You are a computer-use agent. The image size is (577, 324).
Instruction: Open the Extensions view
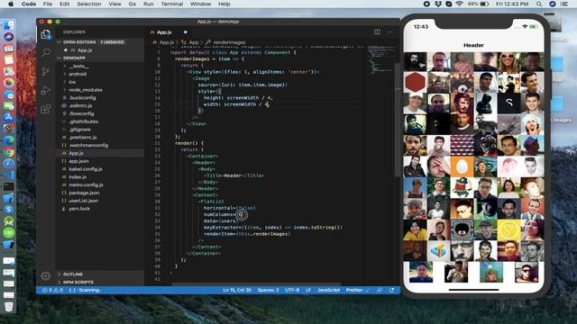(46, 109)
